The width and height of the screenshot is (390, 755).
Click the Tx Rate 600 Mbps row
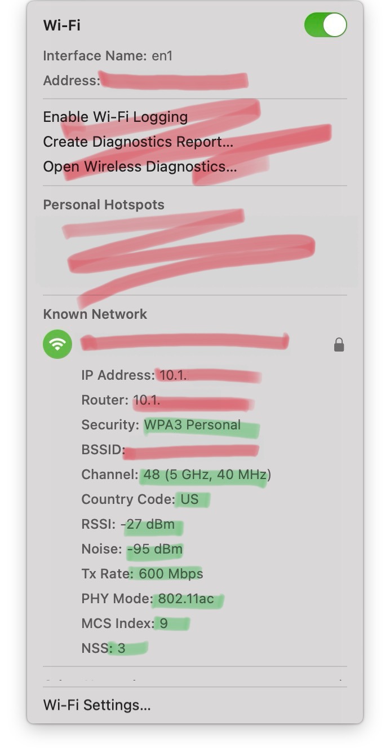142,574
